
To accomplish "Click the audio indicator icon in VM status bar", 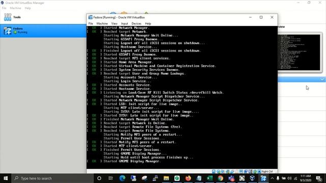I will (x=223, y=171).
